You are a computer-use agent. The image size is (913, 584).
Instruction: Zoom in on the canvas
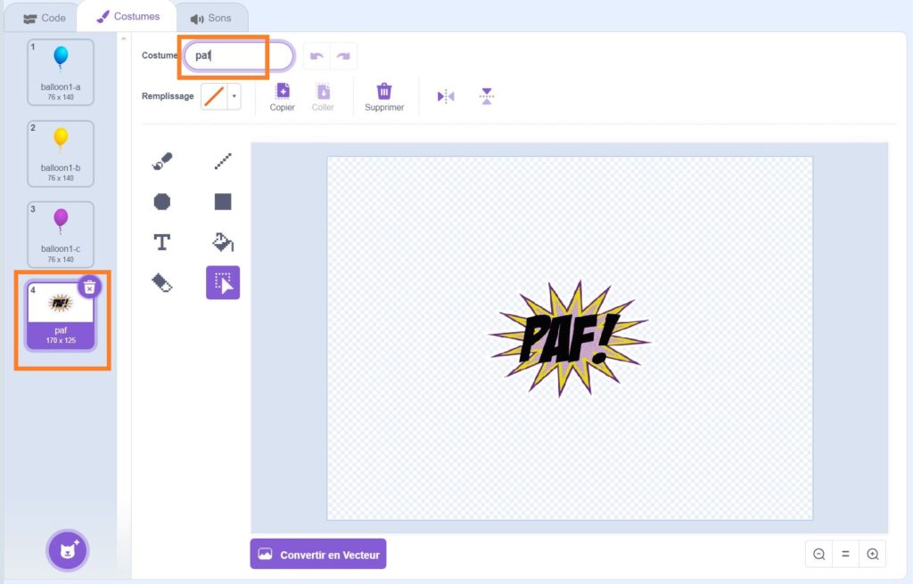click(x=872, y=554)
